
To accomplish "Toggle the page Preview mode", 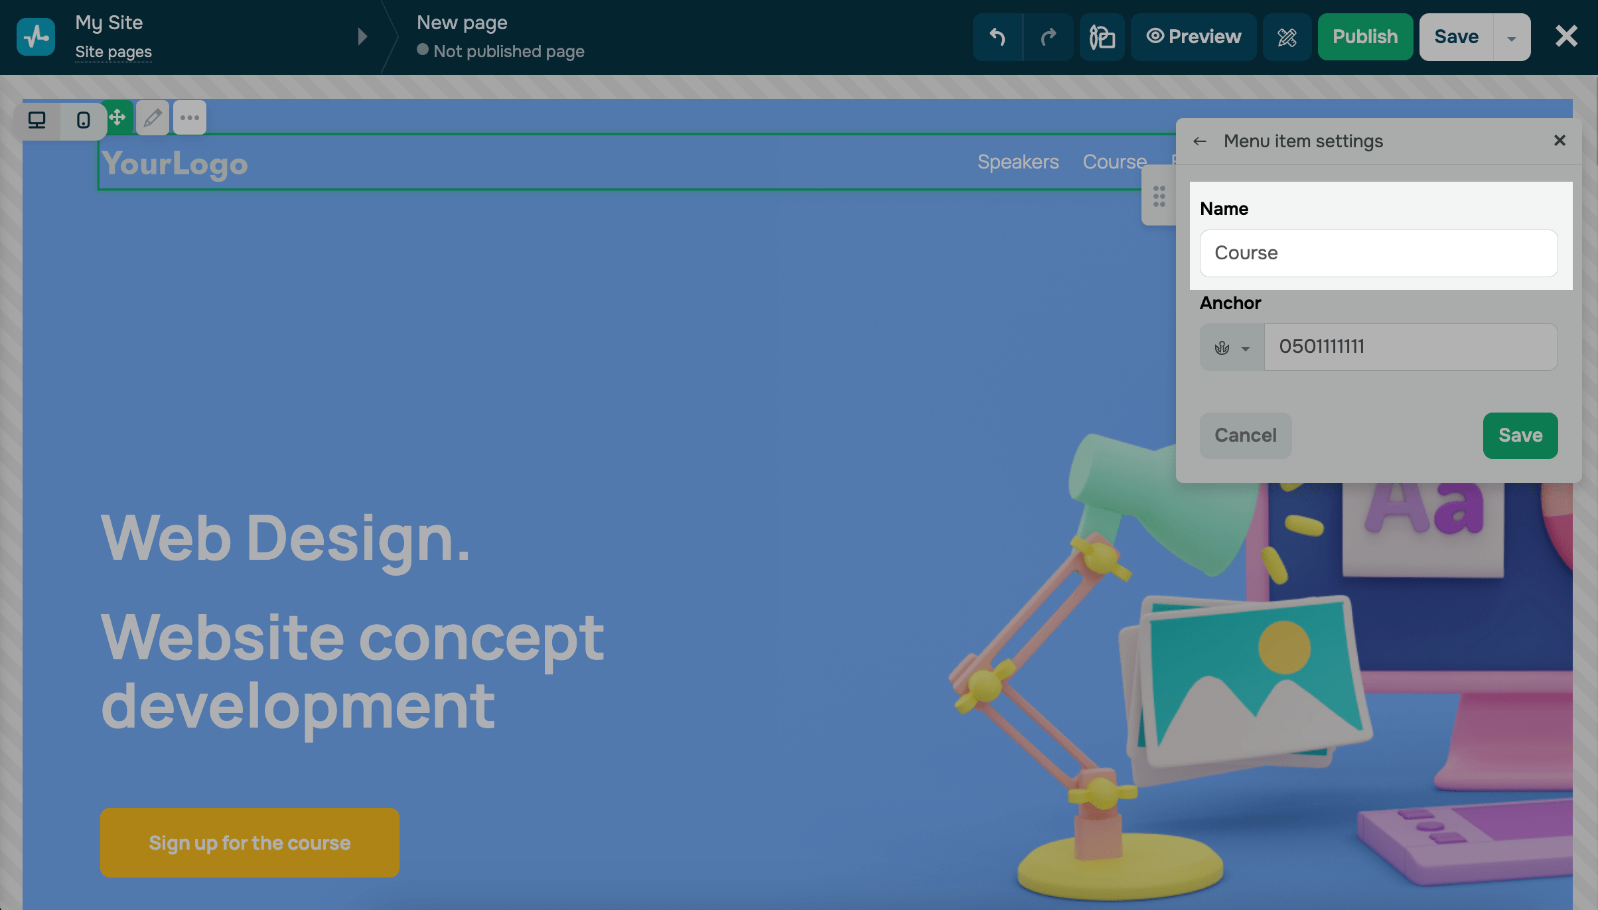I will pos(1193,36).
